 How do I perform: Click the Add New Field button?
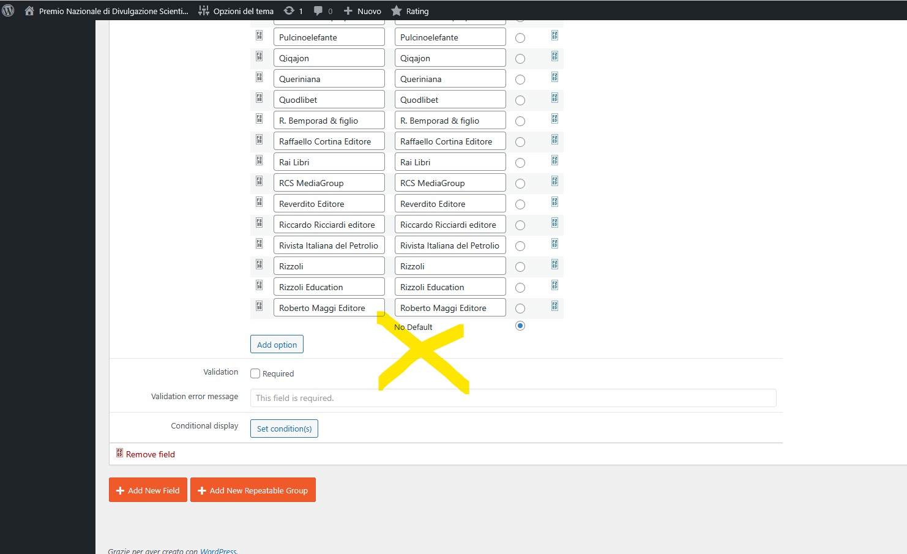click(148, 490)
